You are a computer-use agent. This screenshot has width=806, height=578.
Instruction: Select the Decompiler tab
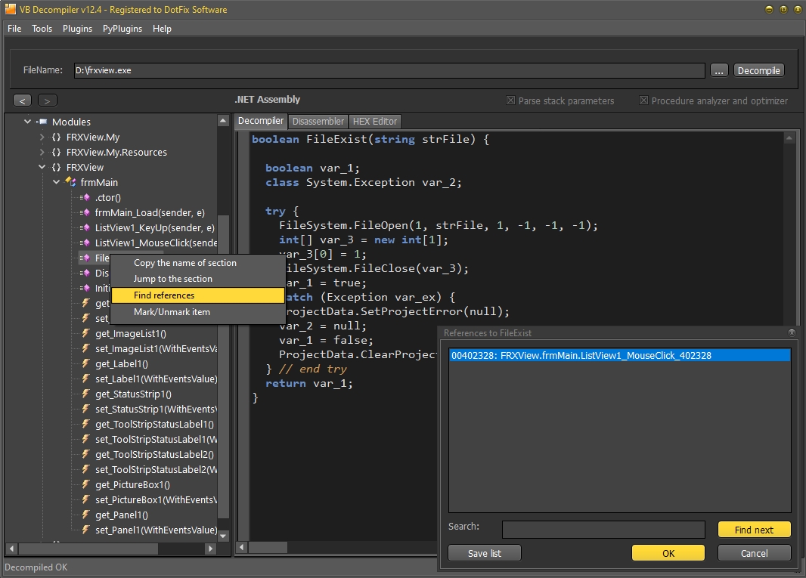261,121
